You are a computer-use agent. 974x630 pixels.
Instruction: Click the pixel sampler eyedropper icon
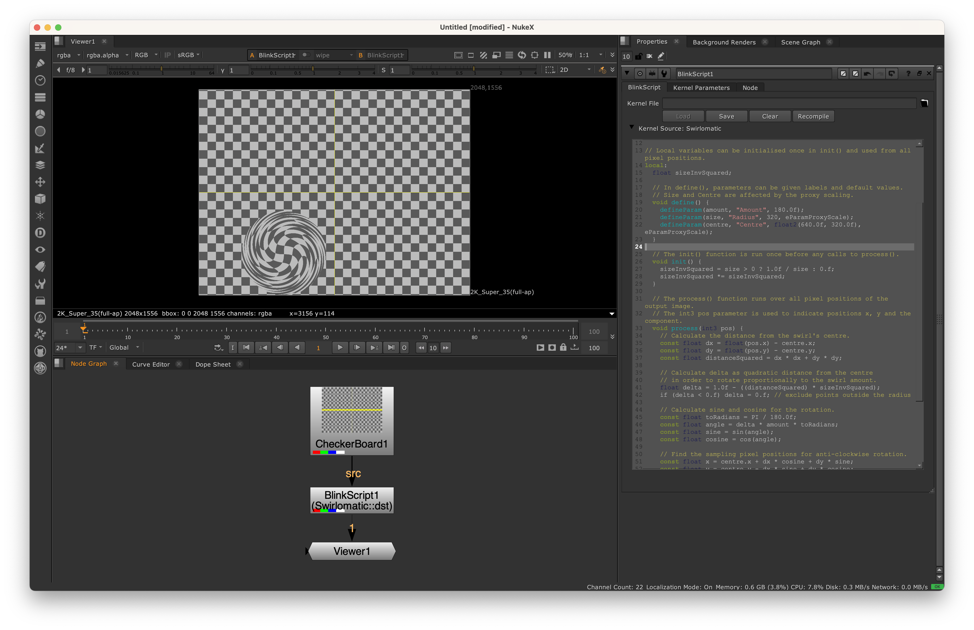point(602,70)
